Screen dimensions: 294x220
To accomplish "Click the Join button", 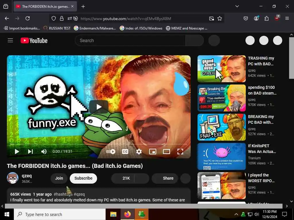I will [x=59, y=178].
